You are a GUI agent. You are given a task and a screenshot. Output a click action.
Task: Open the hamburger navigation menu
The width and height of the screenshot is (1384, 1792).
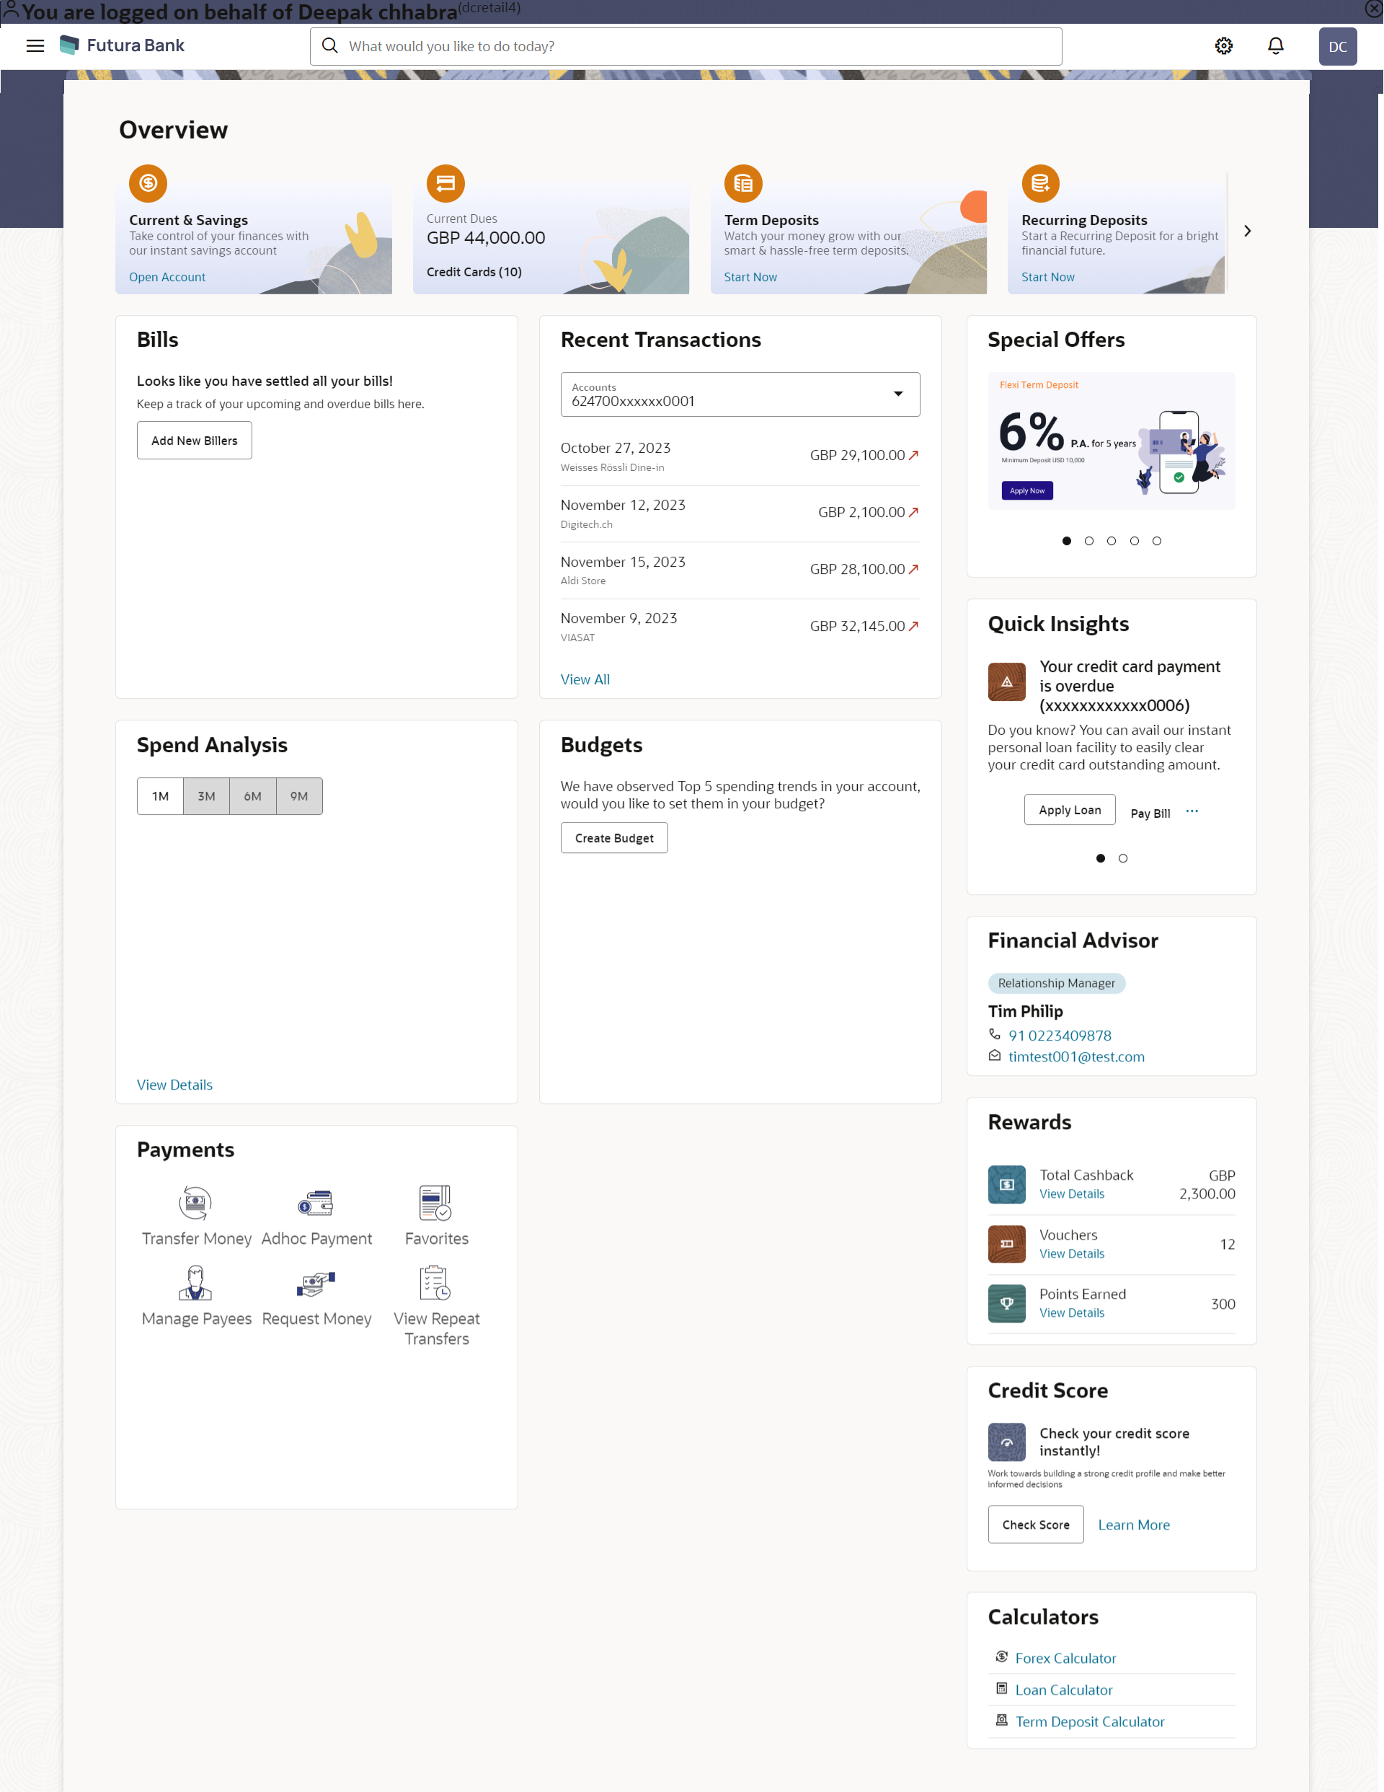click(35, 46)
